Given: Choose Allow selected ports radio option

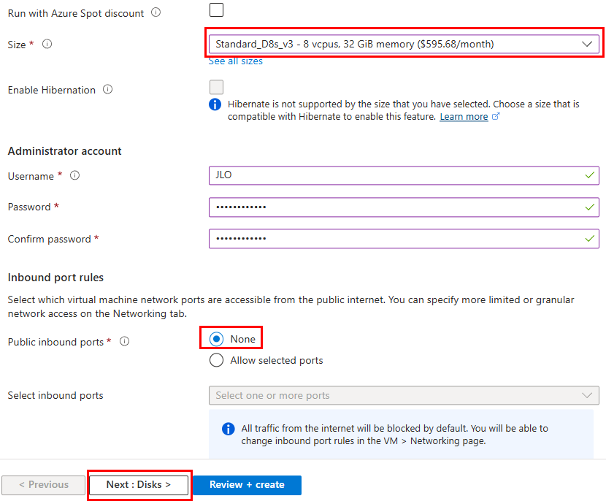Looking at the screenshot, I should pos(217,360).
